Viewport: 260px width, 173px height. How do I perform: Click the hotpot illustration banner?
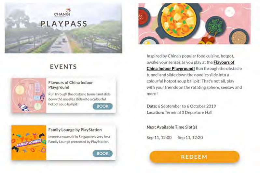click(194, 24)
